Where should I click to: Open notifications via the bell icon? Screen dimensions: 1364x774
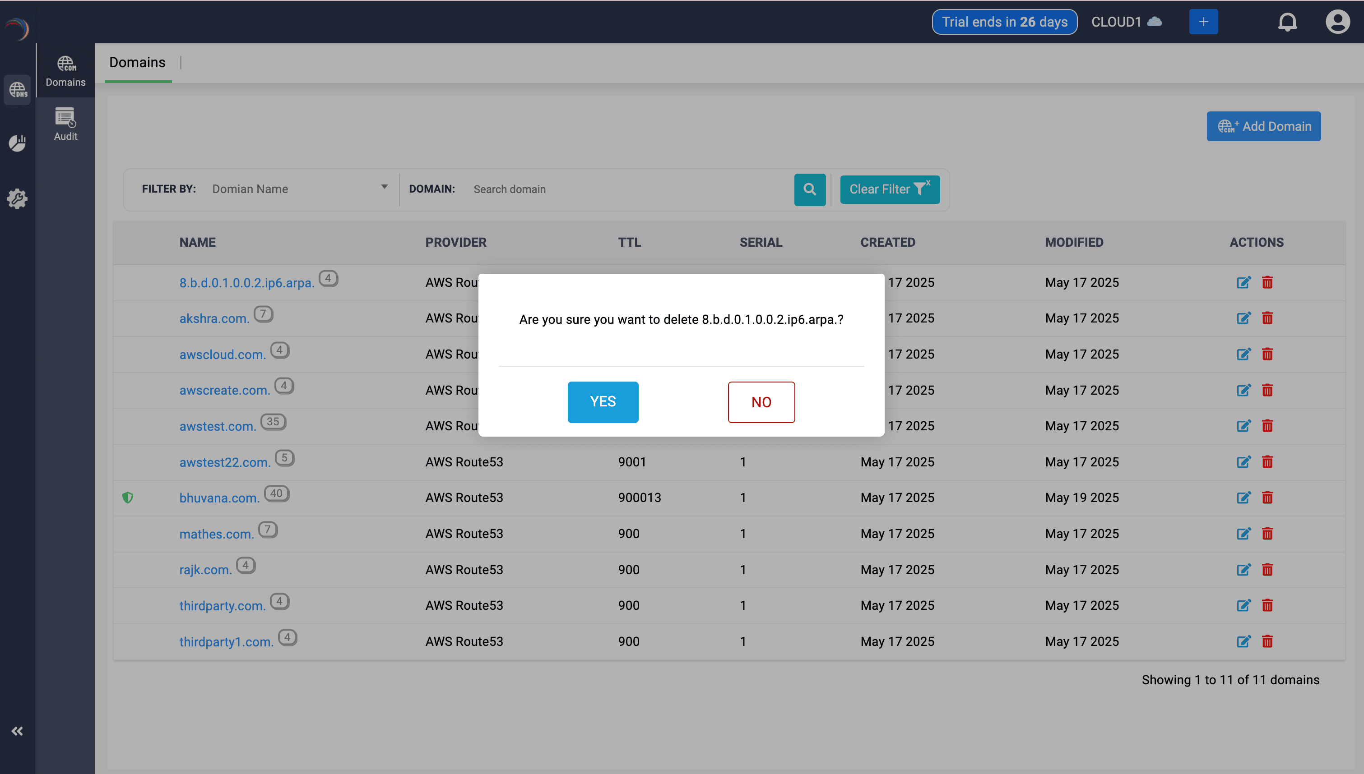tap(1288, 22)
